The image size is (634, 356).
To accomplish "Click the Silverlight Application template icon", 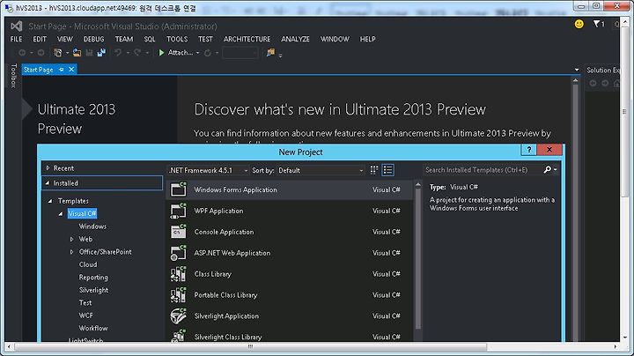I will tap(178, 315).
